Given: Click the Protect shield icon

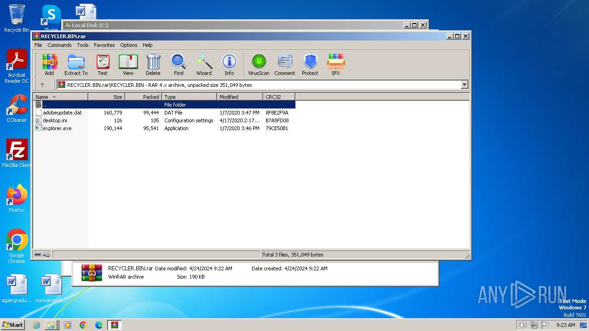Looking at the screenshot, I should (x=310, y=64).
